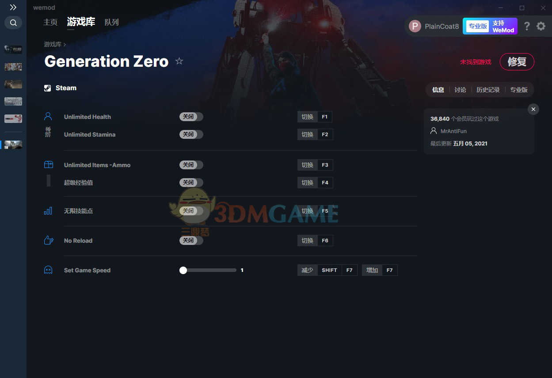This screenshot has width=552, height=378.
Task: Click the Unlimited Health cheat label
Action: pos(88,117)
